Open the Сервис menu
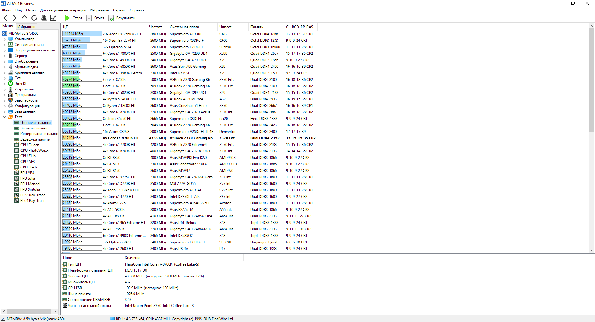Screen dimensions: 595x322 (x=119, y=10)
